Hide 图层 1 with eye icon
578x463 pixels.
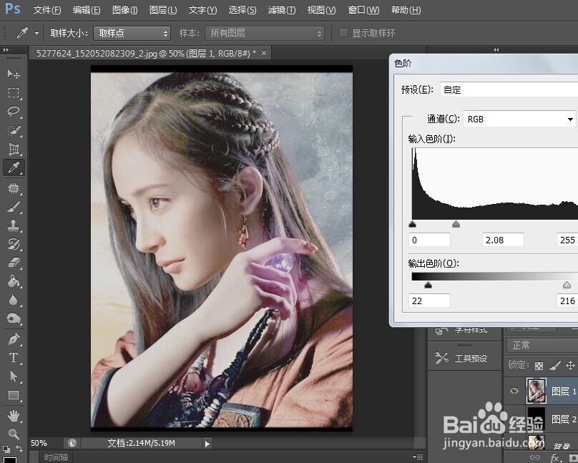[x=514, y=391]
